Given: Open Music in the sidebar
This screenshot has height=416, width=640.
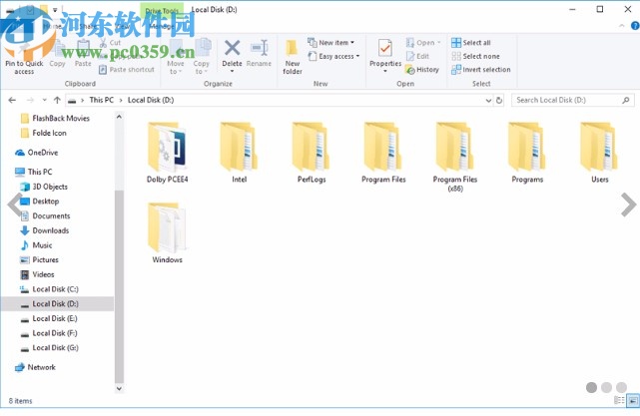Looking at the screenshot, I should (36, 245).
